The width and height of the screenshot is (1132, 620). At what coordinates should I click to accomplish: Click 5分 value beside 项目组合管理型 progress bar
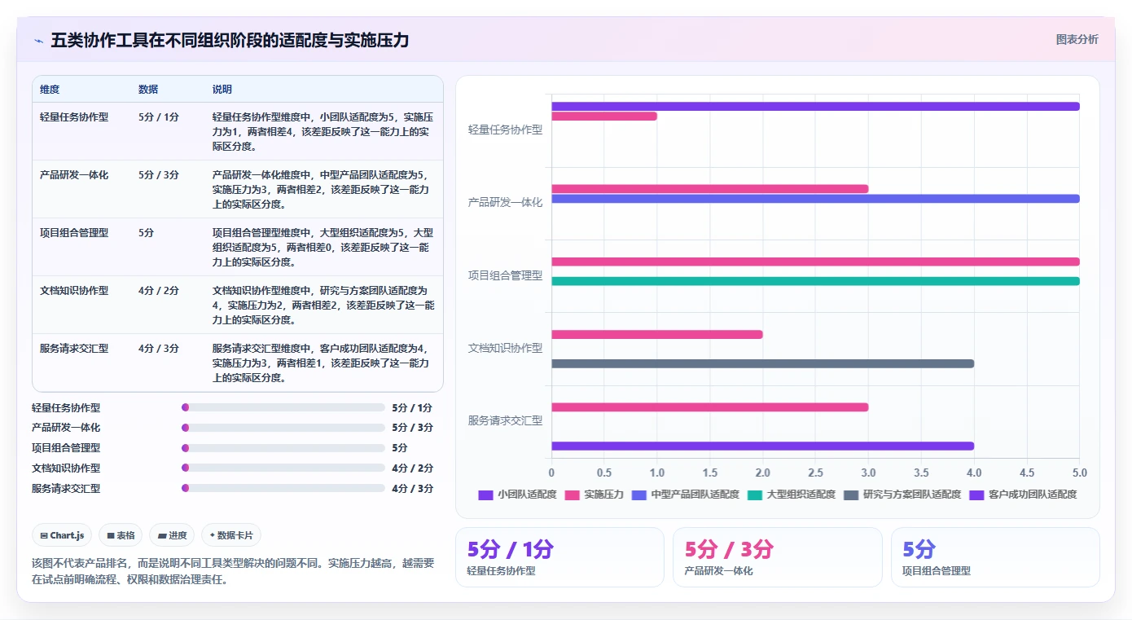pos(400,447)
